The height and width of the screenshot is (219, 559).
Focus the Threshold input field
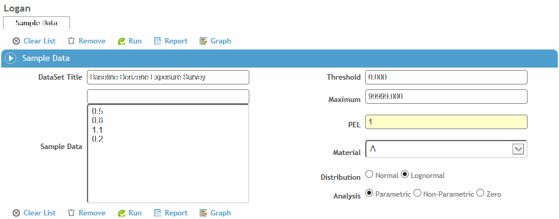click(446, 77)
